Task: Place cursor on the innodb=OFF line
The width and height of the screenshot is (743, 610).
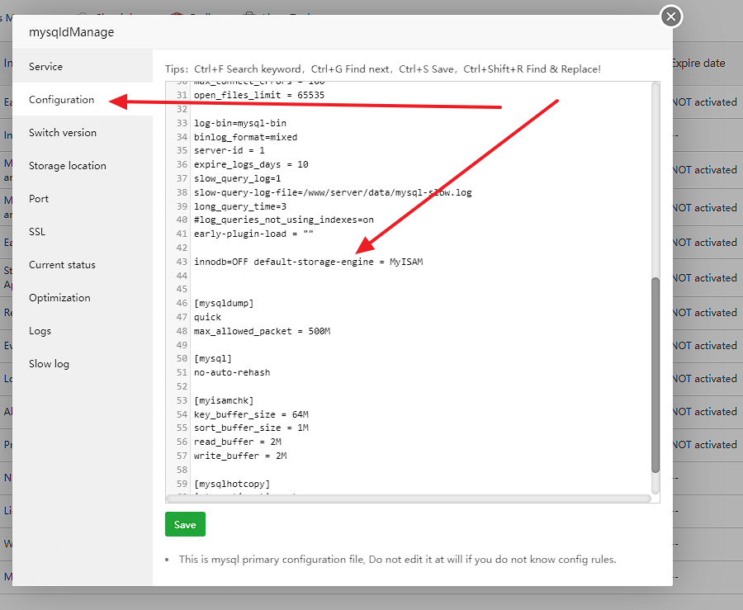Action: point(308,262)
